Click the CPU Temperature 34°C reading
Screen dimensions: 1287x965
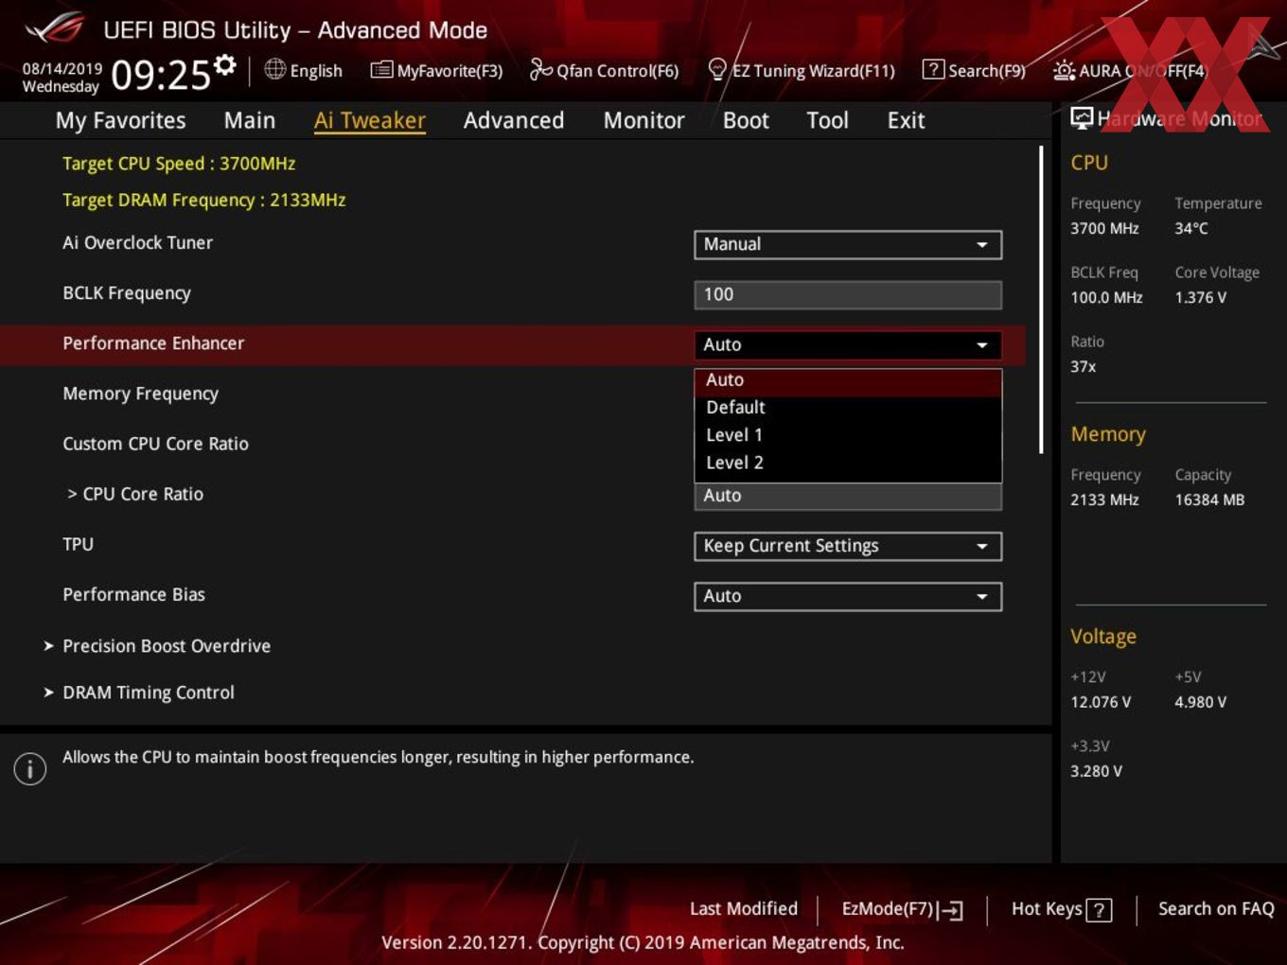tap(1191, 229)
